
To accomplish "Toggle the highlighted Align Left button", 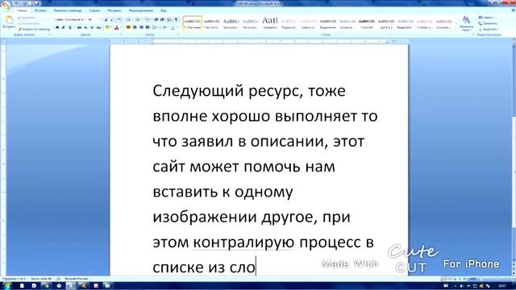I will [128, 27].
